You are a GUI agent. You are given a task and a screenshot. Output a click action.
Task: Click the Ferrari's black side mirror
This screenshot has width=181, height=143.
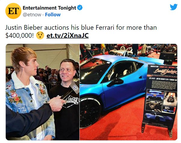coord(115,82)
